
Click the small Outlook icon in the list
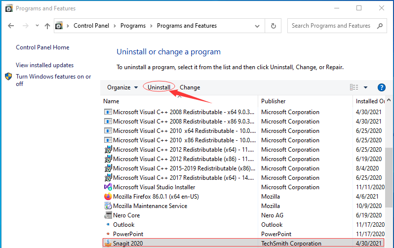click(108, 224)
